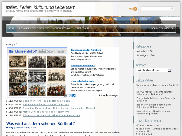Open 'Ein typisch italienisches Dessert-Zabaione'
182x136 pixels.
pos(156,99)
